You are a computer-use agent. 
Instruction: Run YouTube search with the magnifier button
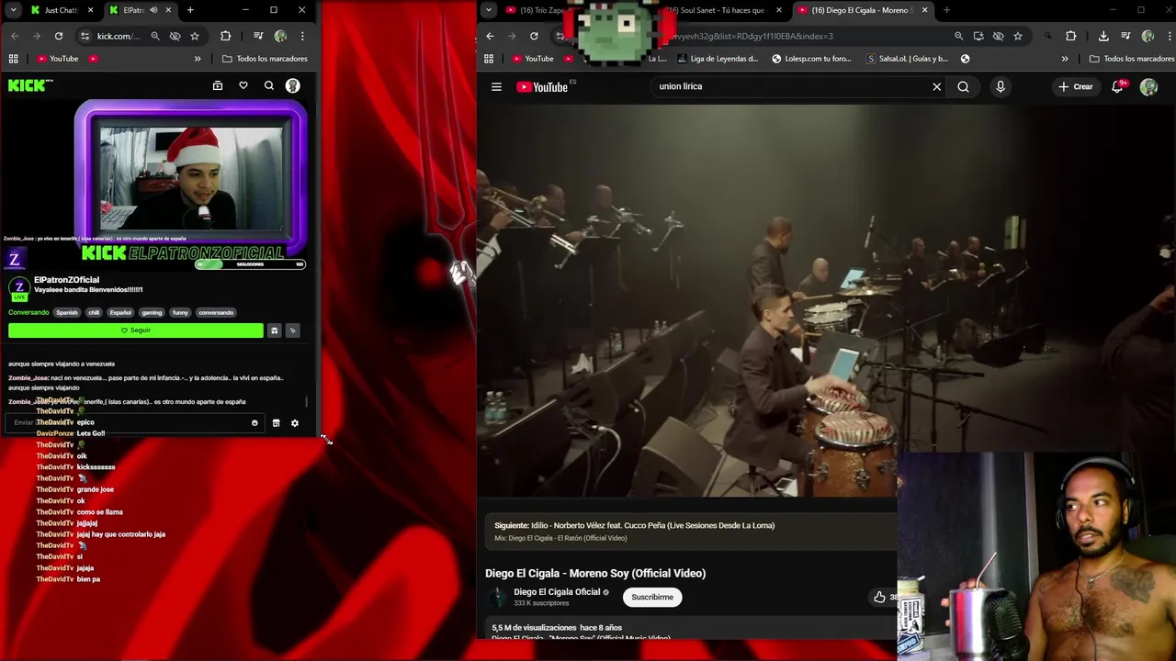pos(963,87)
